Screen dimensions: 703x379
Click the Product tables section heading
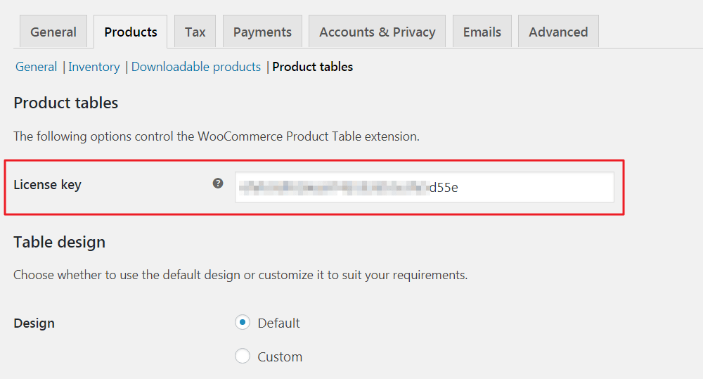point(66,103)
